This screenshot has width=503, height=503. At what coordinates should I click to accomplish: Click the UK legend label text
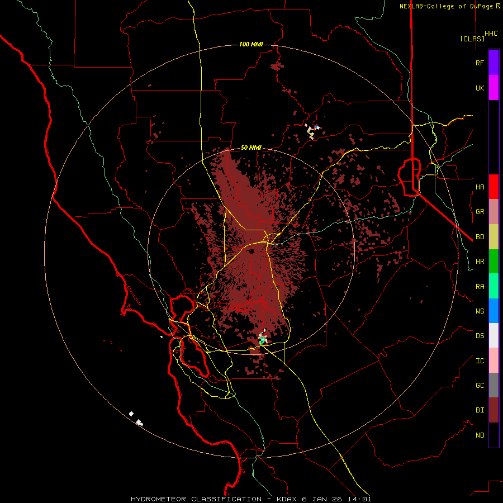(480, 88)
